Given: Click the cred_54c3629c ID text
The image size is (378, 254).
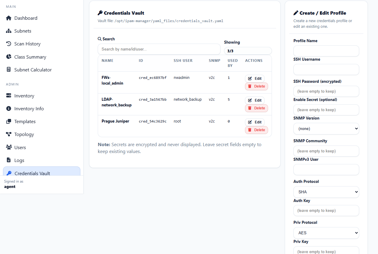Looking at the screenshot, I should click(x=153, y=121).
